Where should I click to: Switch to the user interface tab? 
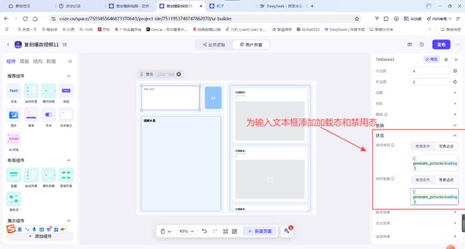[x=251, y=45]
